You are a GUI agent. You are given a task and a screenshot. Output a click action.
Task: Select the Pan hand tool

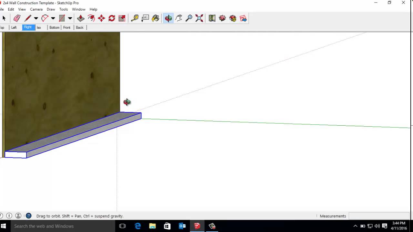tap(179, 18)
